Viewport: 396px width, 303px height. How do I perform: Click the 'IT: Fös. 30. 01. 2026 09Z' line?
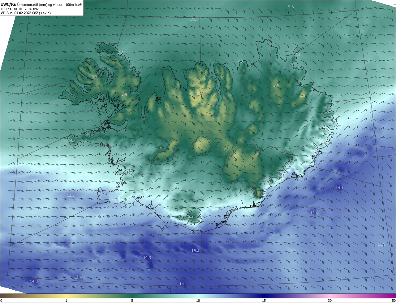(20, 9)
